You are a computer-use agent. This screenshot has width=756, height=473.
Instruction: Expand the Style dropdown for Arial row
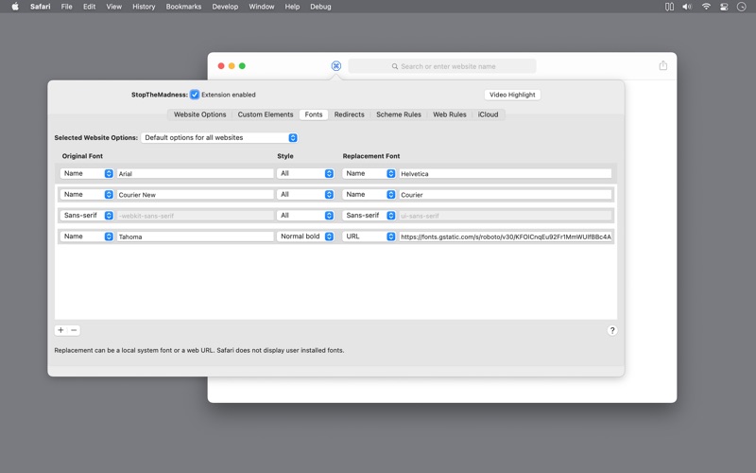305,174
